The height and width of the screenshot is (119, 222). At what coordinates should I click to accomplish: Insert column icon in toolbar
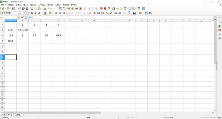73,9
